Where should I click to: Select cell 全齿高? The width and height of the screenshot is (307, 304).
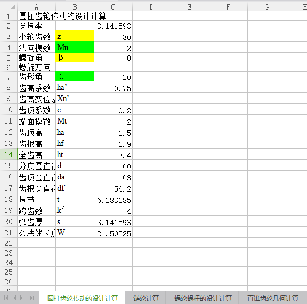pos(36,154)
